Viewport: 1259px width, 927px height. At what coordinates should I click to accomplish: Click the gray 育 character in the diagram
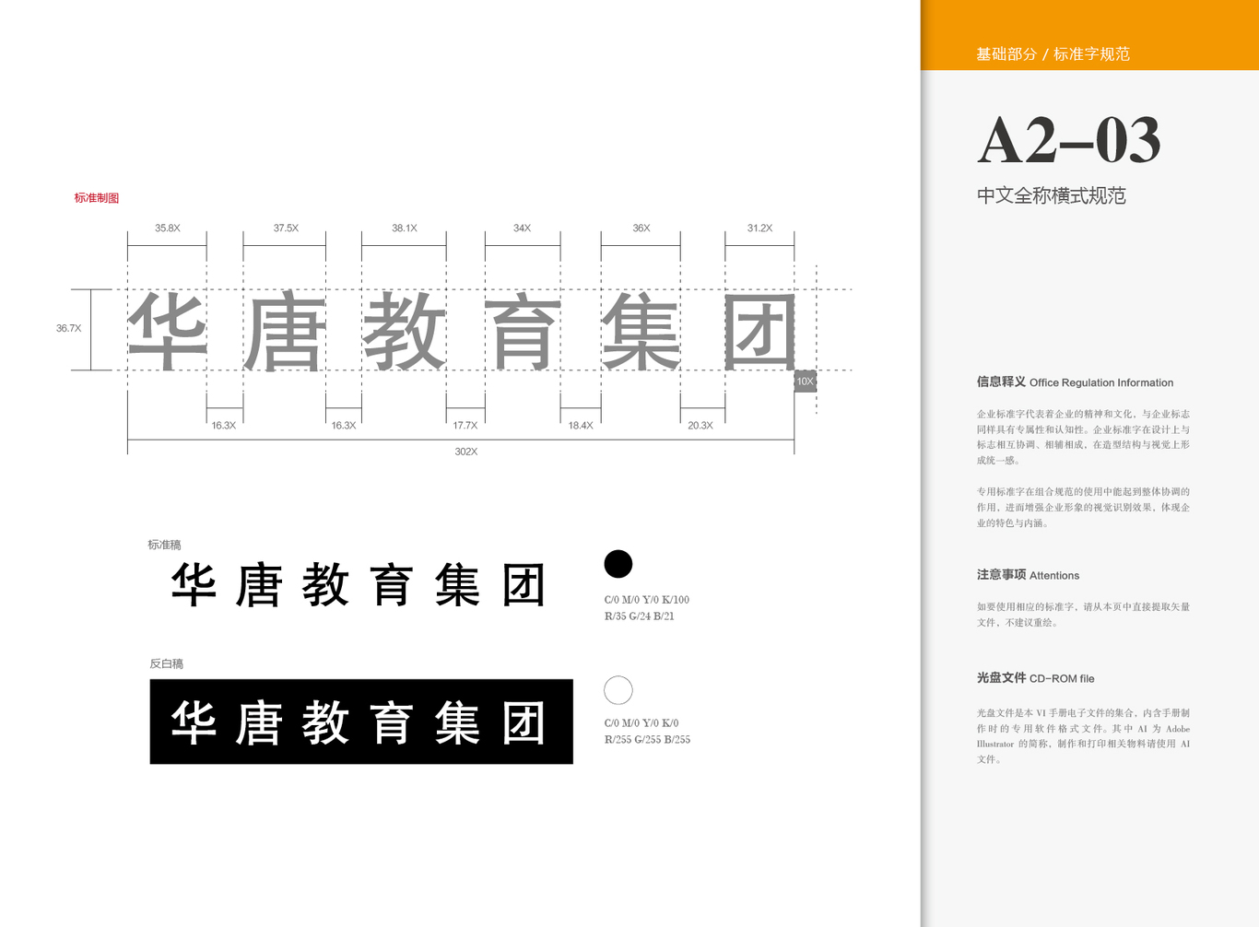(523, 331)
